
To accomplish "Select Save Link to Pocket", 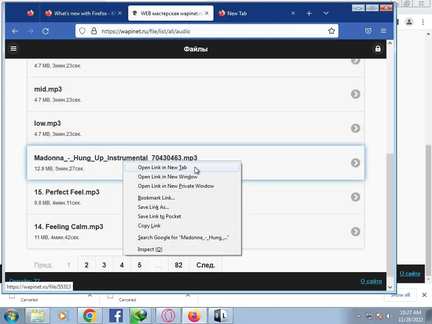I will tap(182, 216).
